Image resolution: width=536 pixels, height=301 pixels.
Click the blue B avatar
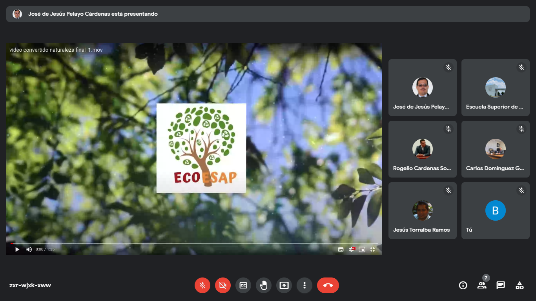496,210
